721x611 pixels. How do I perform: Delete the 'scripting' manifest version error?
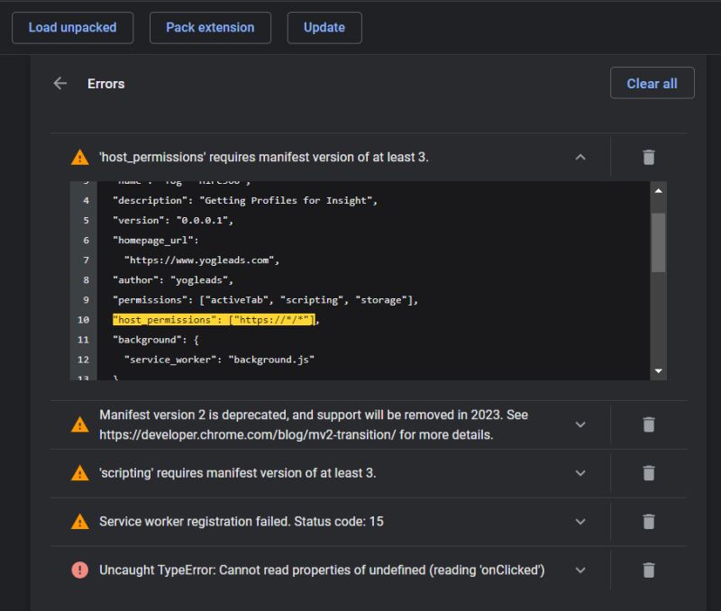point(648,473)
